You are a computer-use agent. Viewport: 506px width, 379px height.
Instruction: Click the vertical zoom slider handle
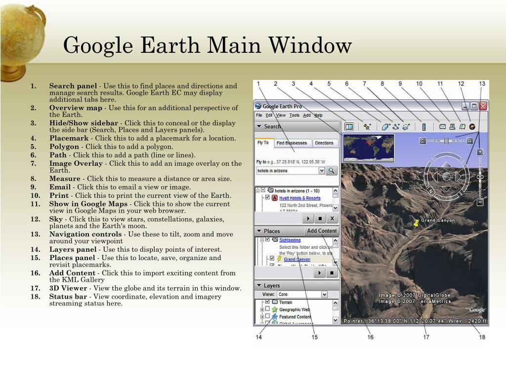480,177
